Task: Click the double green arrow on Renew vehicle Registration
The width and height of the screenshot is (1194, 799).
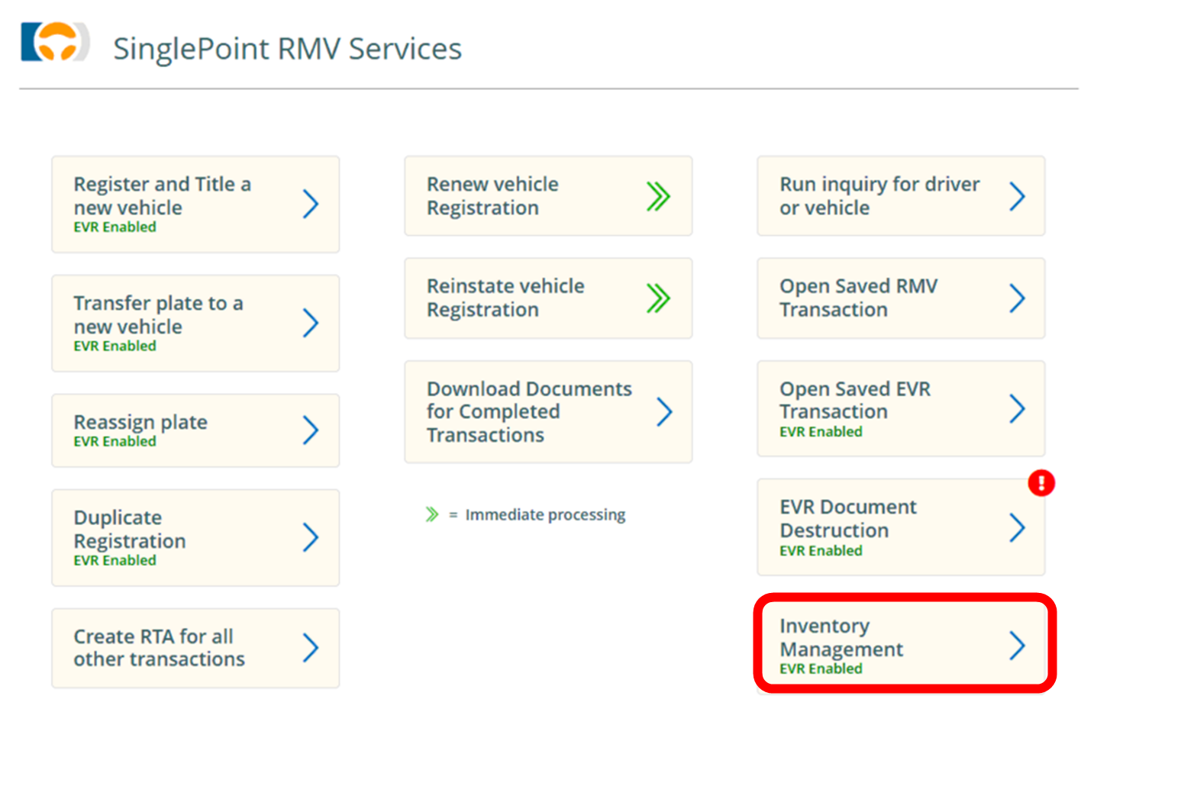Action: pyautogui.click(x=657, y=196)
